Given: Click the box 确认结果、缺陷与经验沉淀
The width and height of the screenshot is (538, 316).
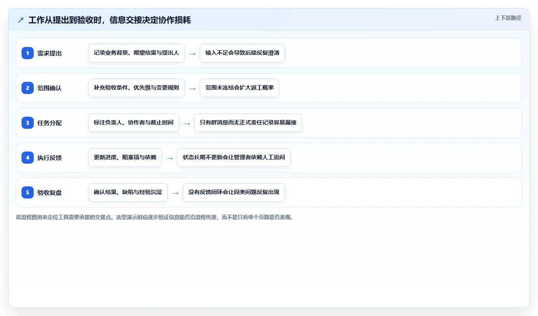Looking at the screenshot, I should [x=128, y=192].
